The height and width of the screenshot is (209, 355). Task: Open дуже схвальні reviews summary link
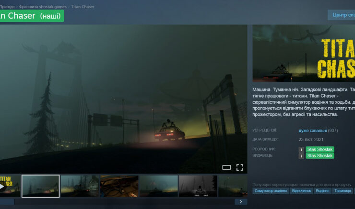pyautogui.click(x=312, y=131)
